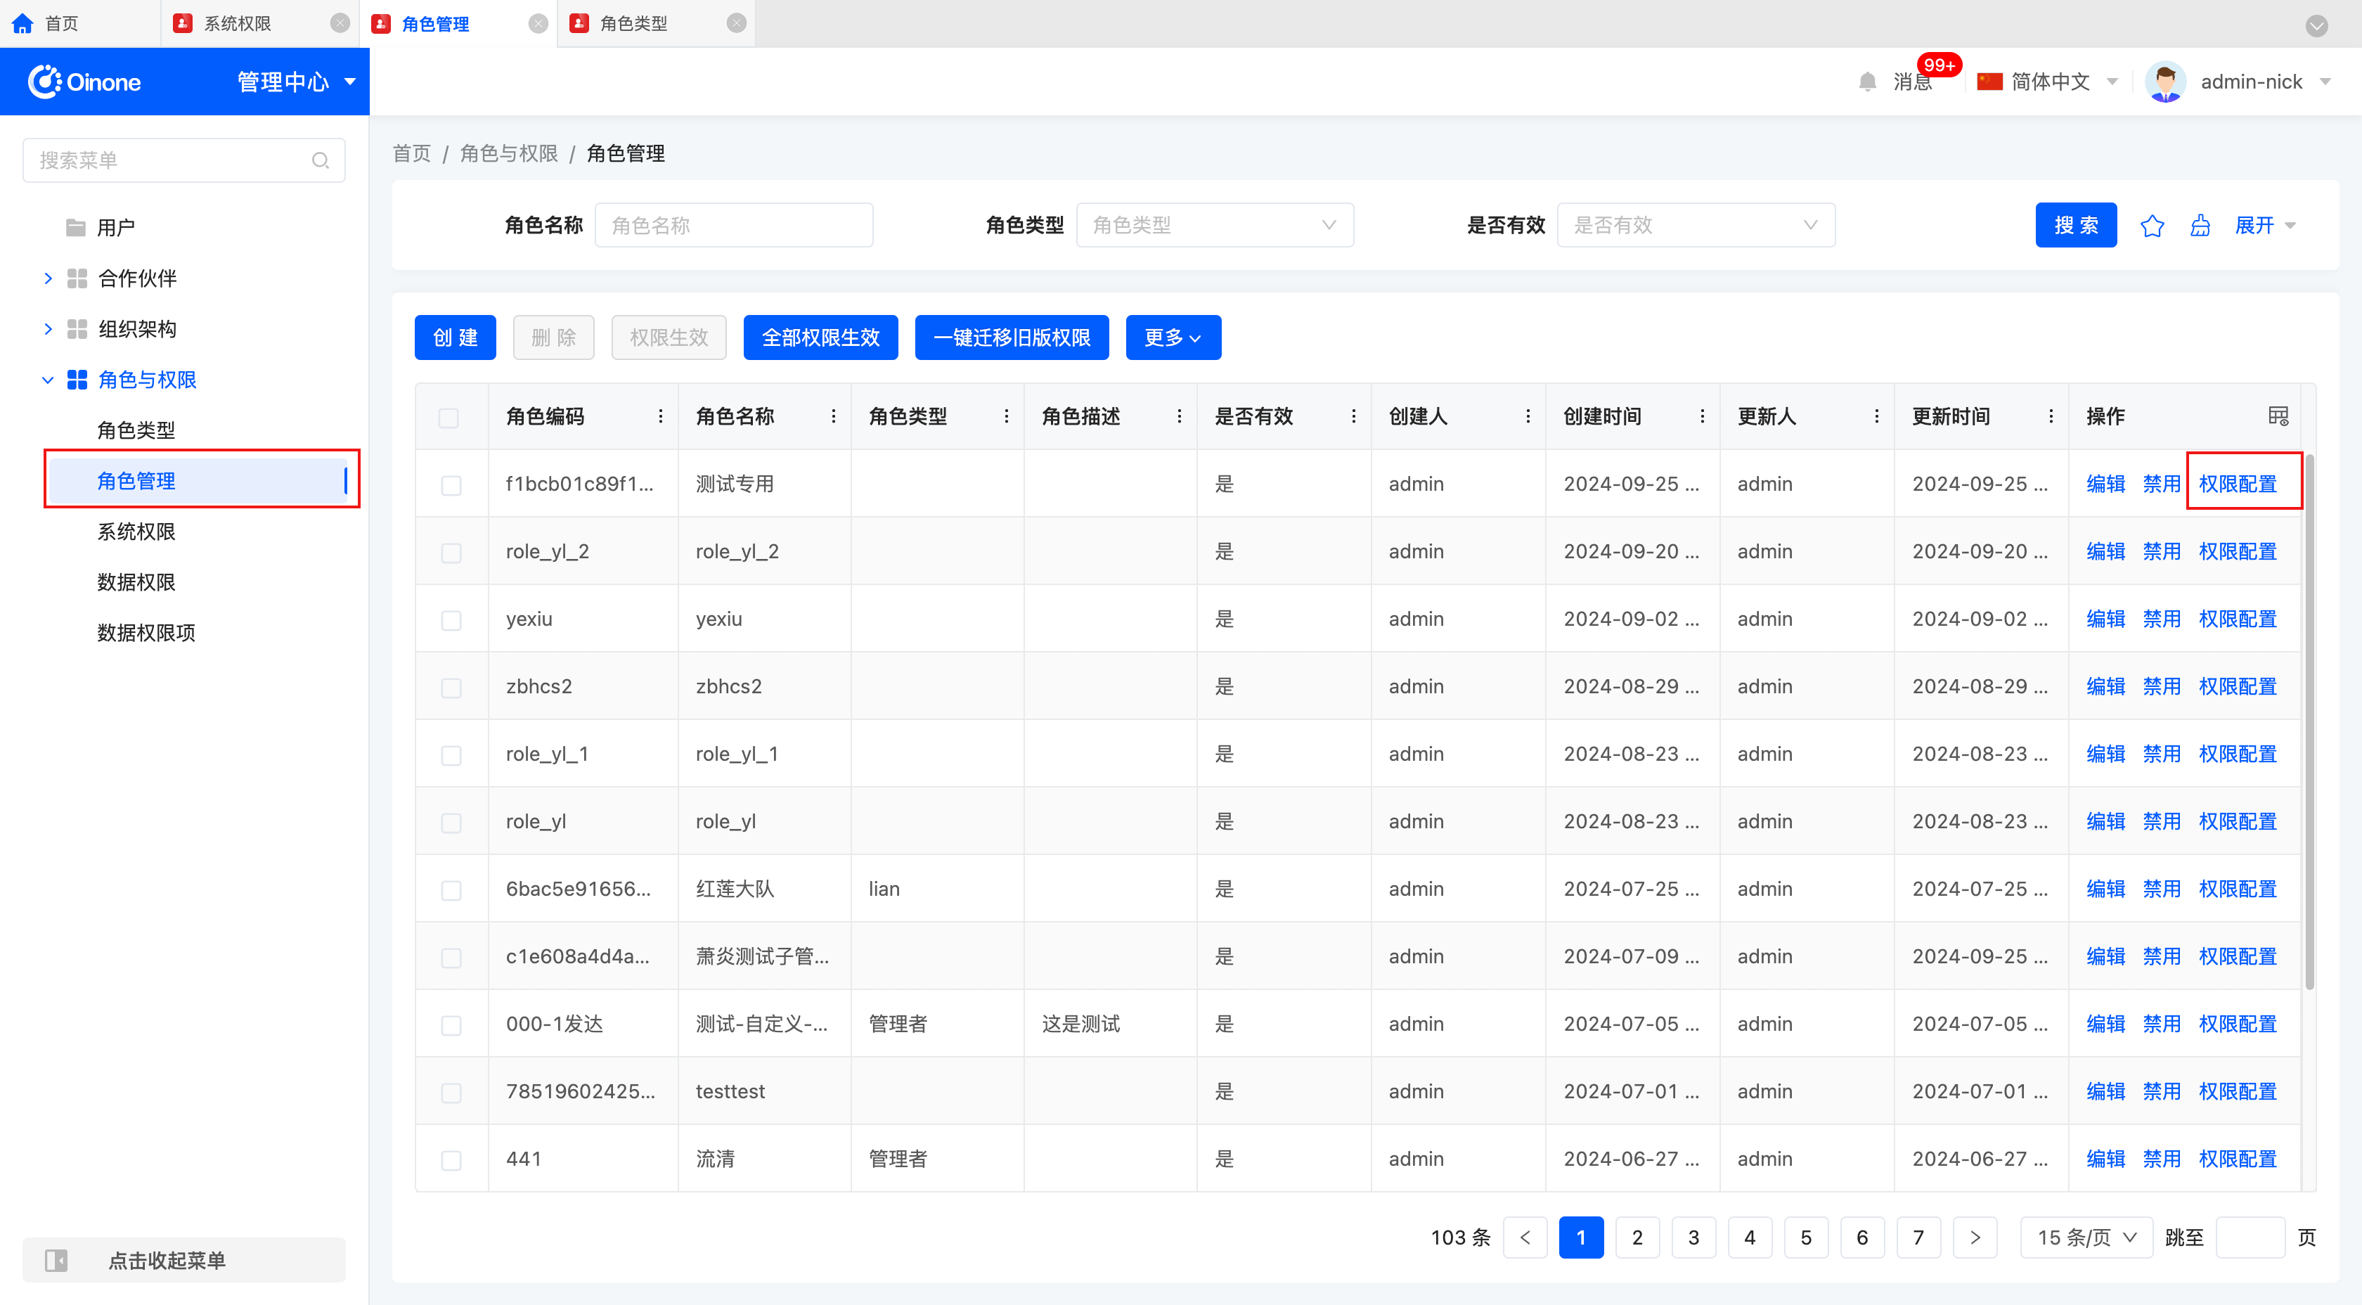The width and height of the screenshot is (2362, 1305).
Task: Open column menu for 创建时间
Action: point(1702,416)
